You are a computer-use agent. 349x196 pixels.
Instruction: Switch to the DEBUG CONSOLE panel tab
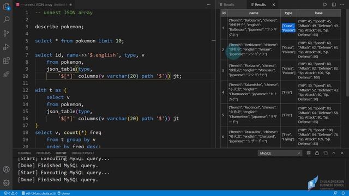[83, 153]
